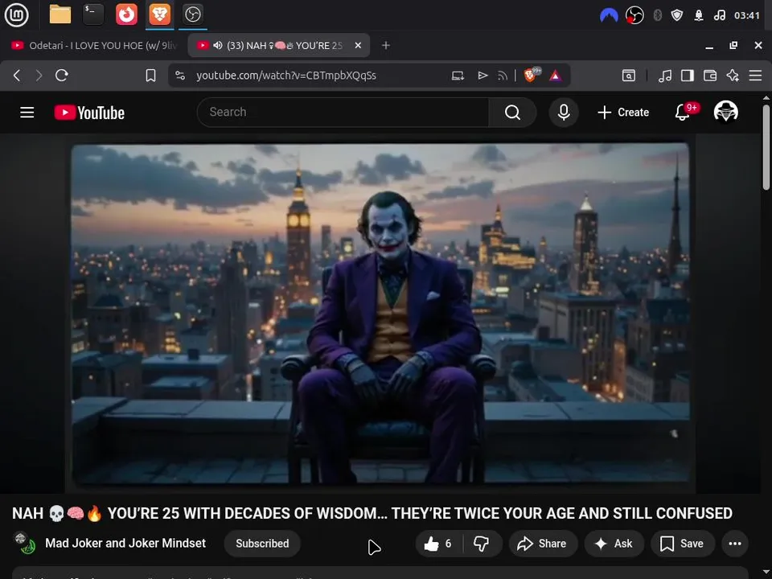
Task: Dislike this video
Action: tap(482, 544)
